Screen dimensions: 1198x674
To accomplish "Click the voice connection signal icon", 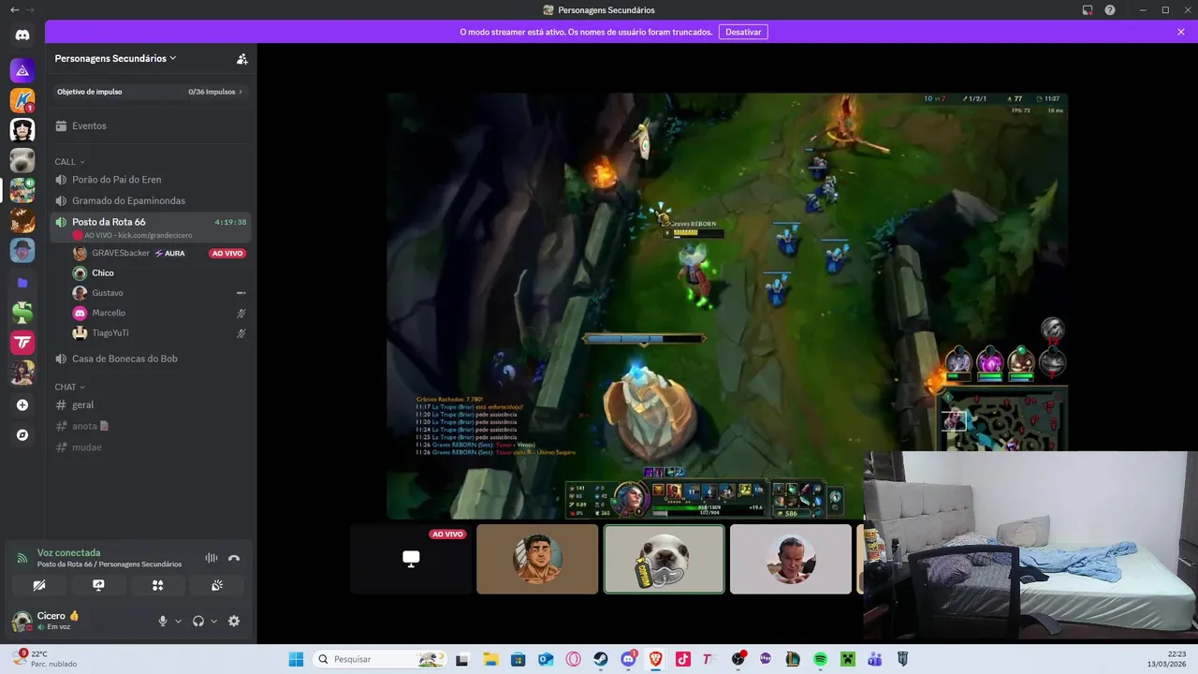I will coord(22,558).
